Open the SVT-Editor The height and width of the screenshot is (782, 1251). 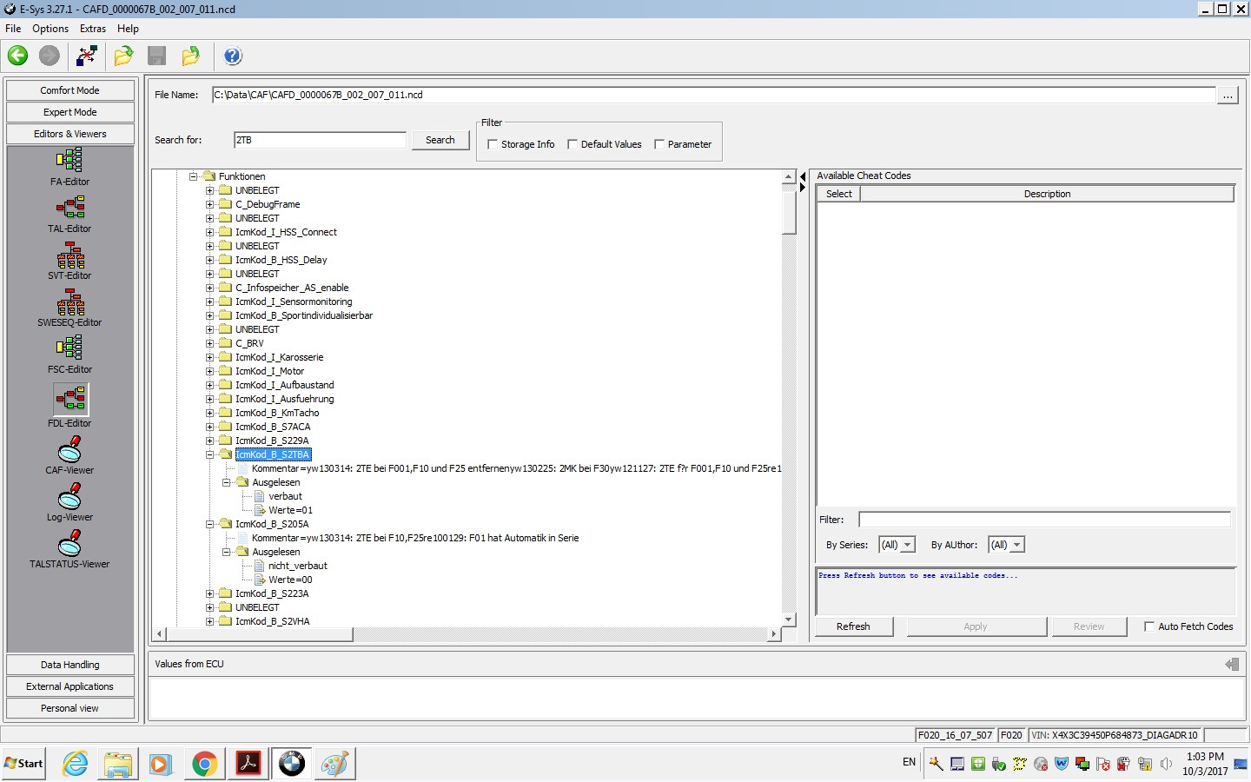click(69, 261)
